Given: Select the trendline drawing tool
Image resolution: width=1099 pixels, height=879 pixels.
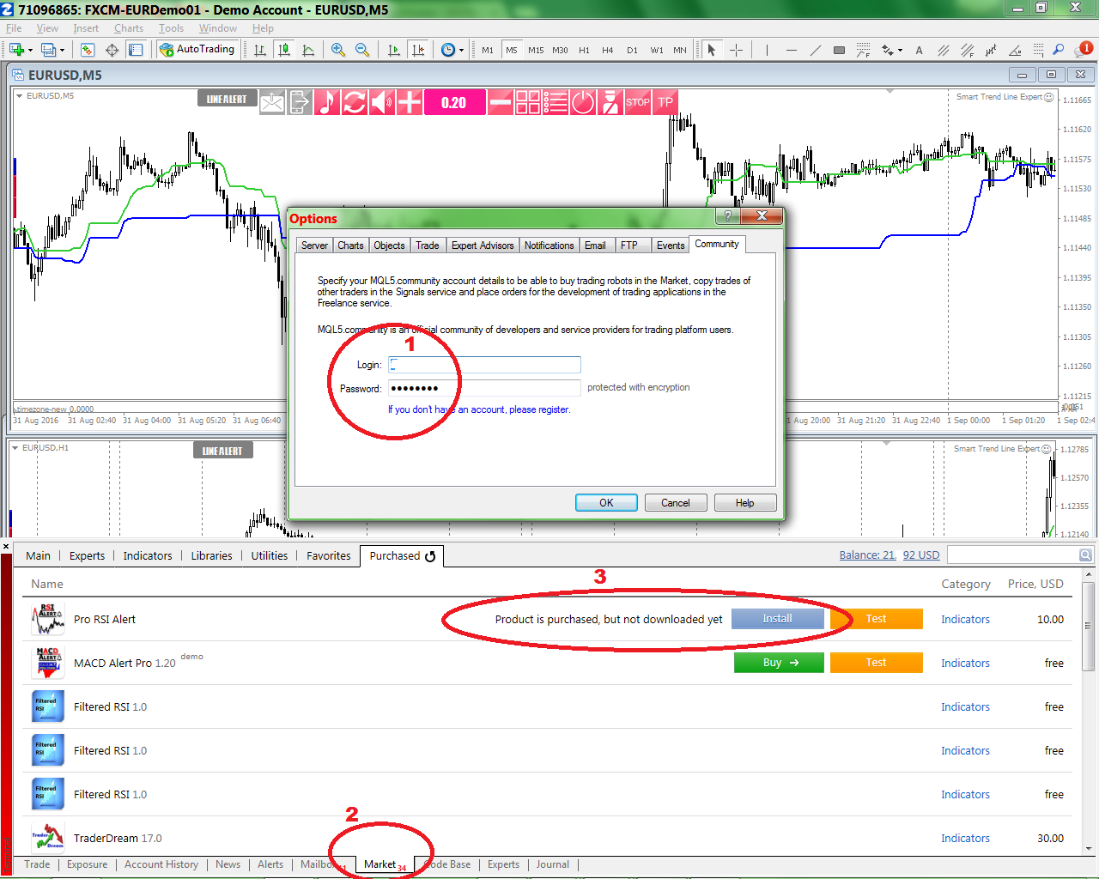Looking at the screenshot, I should 815,50.
